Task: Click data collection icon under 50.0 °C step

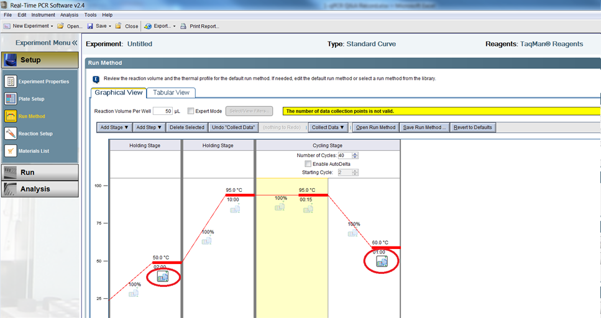Action: [163, 276]
